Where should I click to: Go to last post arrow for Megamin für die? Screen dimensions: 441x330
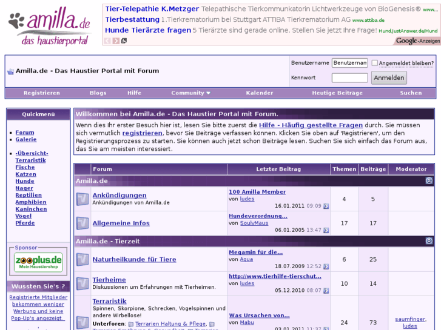tap(326, 266)
